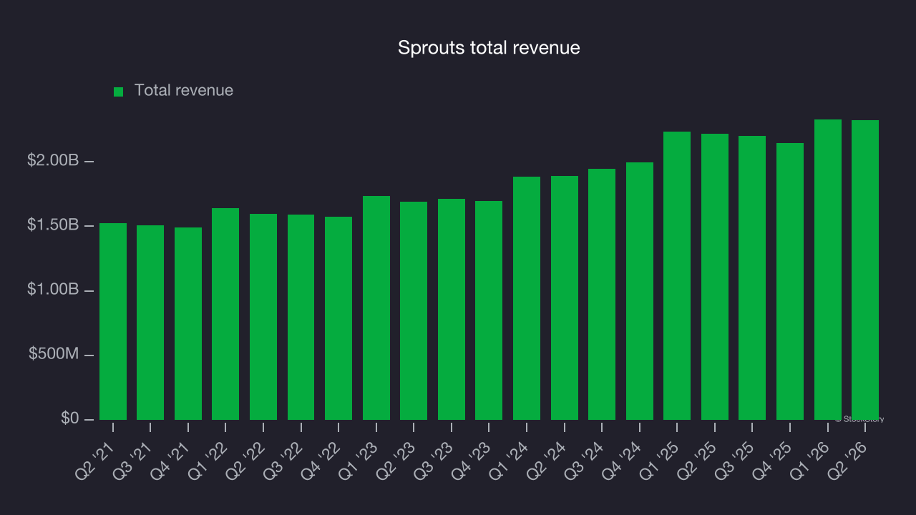Click the revenue bar for Q3 '22
The height and width of the screenshot is (515, 916).
(x=301, y=317)
